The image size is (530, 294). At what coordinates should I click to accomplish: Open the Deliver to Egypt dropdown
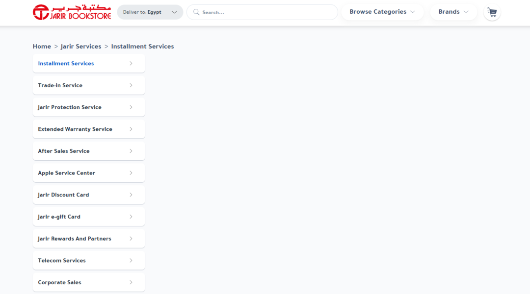(150, 12)
